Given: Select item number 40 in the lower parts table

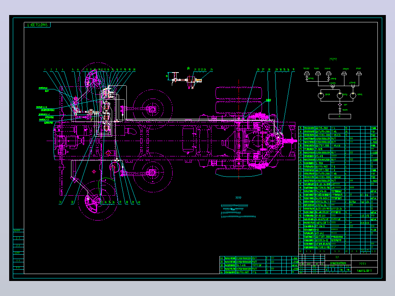Looking at the screenshot, I should coord(222,258).
